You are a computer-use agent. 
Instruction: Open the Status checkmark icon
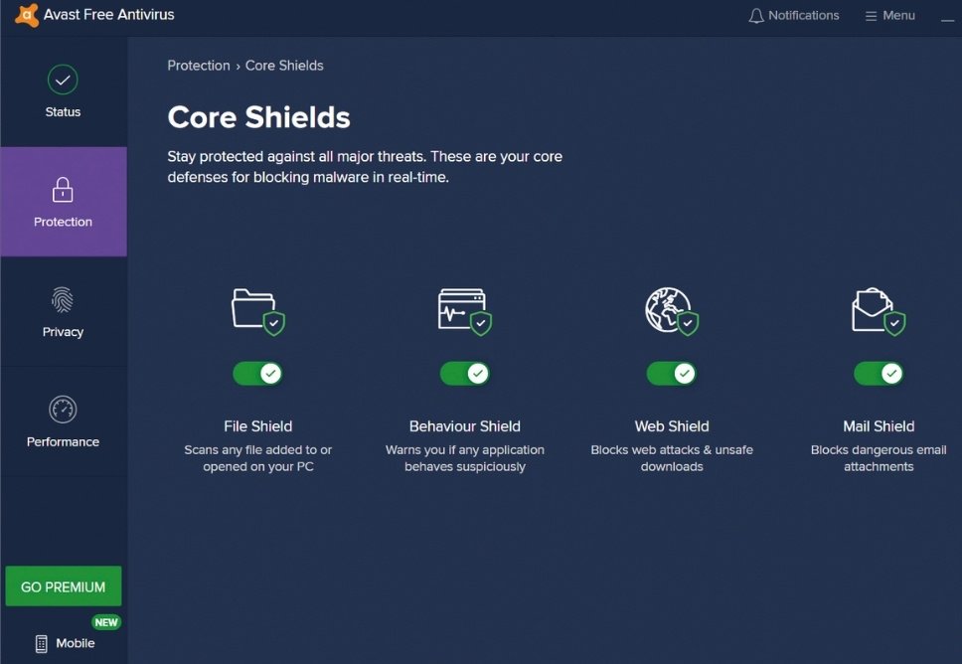tap(63, 80)
